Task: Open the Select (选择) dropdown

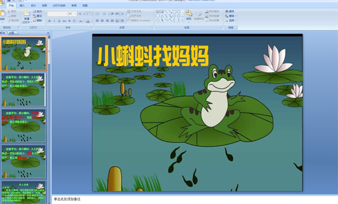Action: 230,20
